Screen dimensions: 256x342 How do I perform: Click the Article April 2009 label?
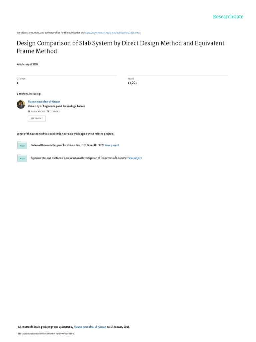tap(27, 64)
